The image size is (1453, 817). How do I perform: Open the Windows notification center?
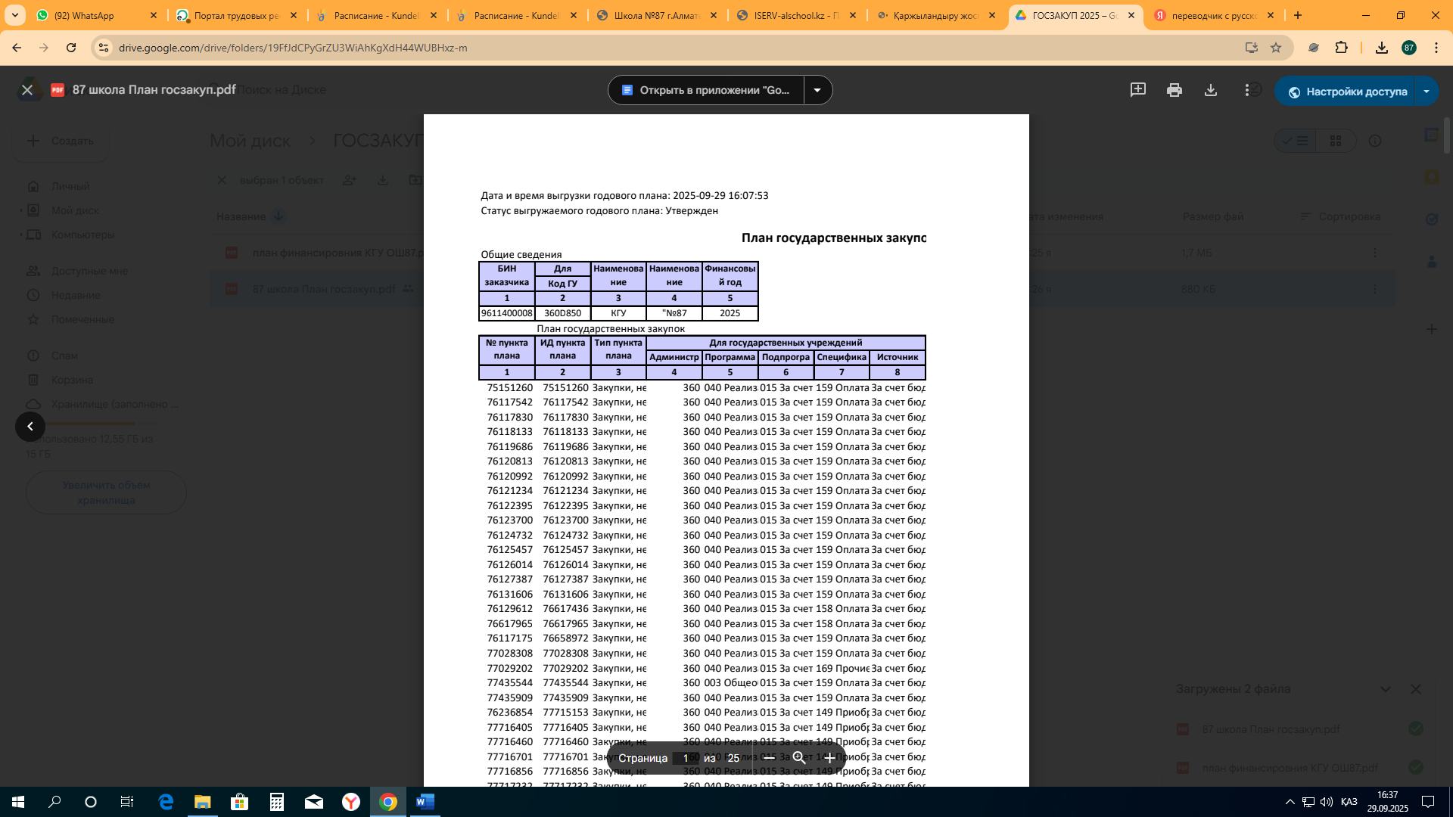[1428, 802]
